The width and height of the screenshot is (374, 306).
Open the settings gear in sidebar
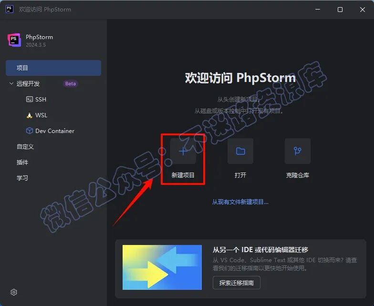pos(14,292)
